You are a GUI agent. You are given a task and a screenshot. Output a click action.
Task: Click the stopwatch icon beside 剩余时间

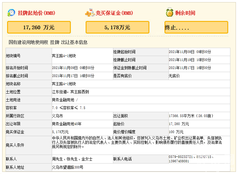(x=169, y=13)
